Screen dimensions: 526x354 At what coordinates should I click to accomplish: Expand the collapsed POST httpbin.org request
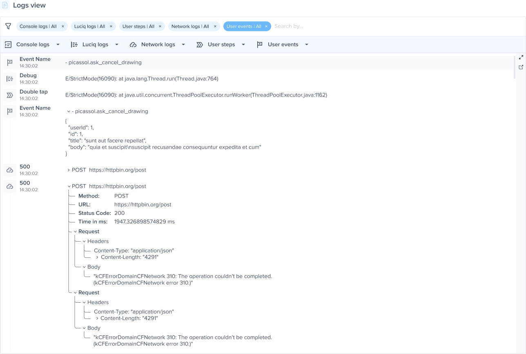(69, 170)
